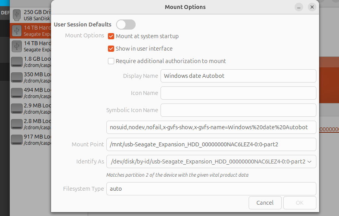339x216 pixels.
Task: Click the 917 MB loop device icon
Action: click(x=17, y=140)
